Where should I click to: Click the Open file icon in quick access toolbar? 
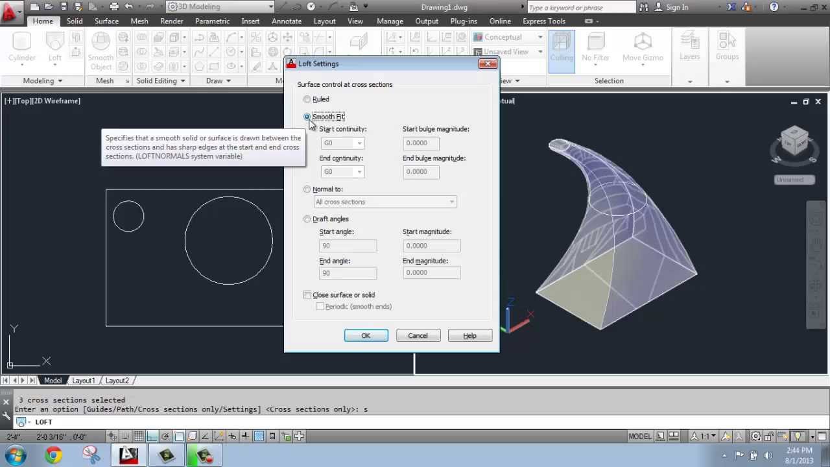pos(49,6)
